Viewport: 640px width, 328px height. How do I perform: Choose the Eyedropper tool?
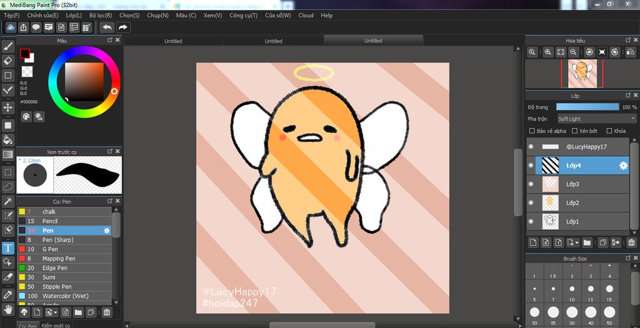coord(7,294)
